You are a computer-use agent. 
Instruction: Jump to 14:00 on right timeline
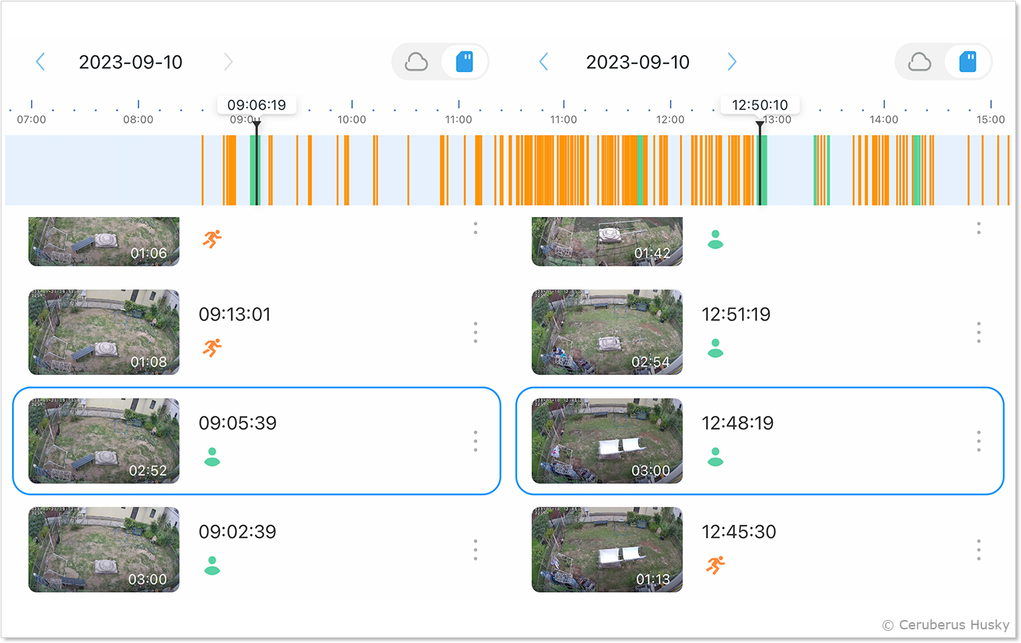point(884,119)
